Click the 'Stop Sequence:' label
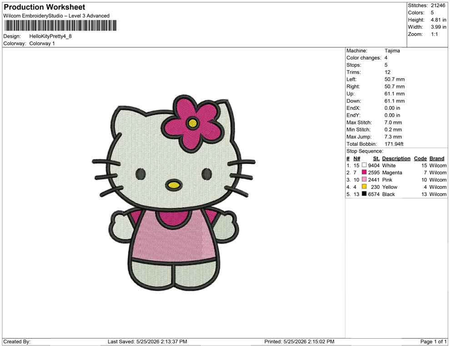The image size is (450, 346). (x=365, y=151)
